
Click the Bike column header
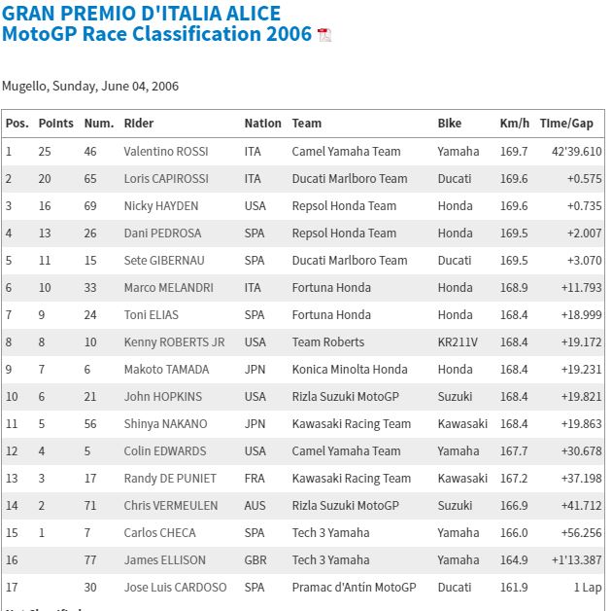(x=450, y=124)
